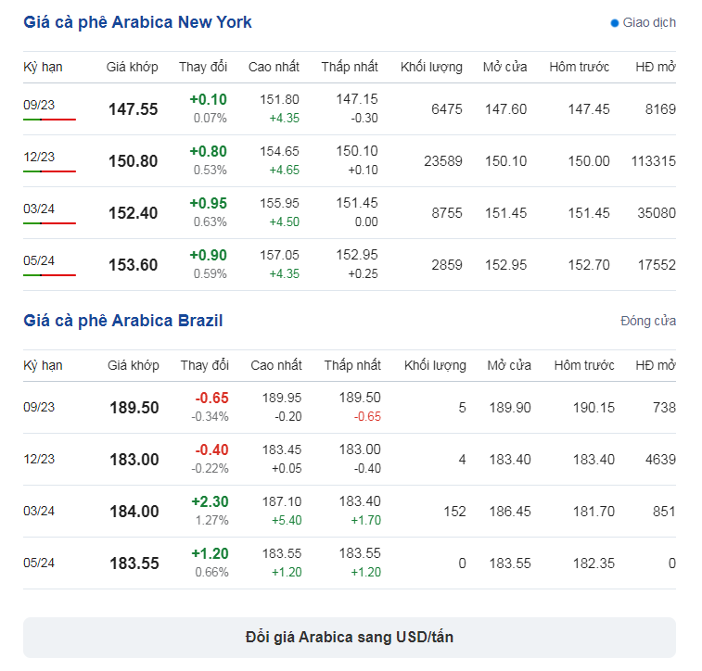The image size is (702, 671).
Task: Click the open interest value 17552
Action: point(657,265)
